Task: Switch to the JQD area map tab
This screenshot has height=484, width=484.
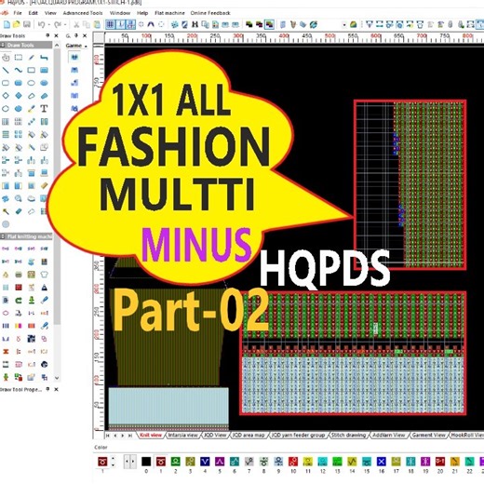Action: [x=249, y=436]
